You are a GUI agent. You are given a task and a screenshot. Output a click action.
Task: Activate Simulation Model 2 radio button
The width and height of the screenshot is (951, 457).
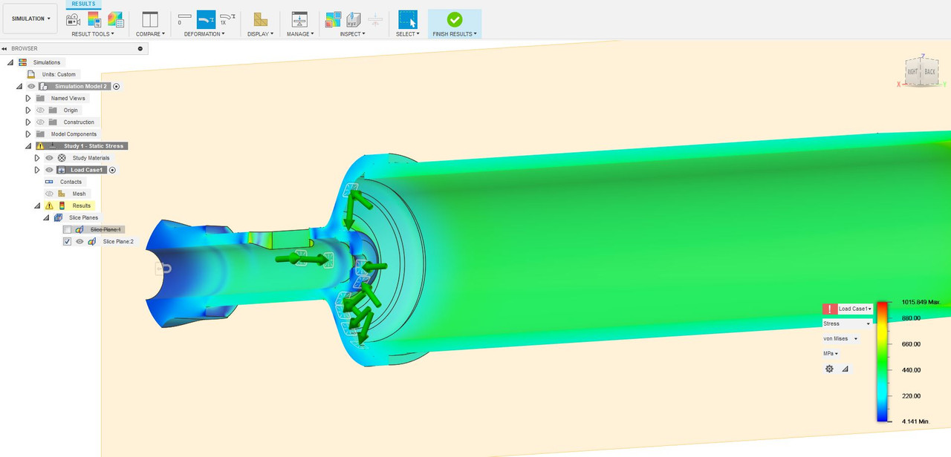click(x=117, y=86)
